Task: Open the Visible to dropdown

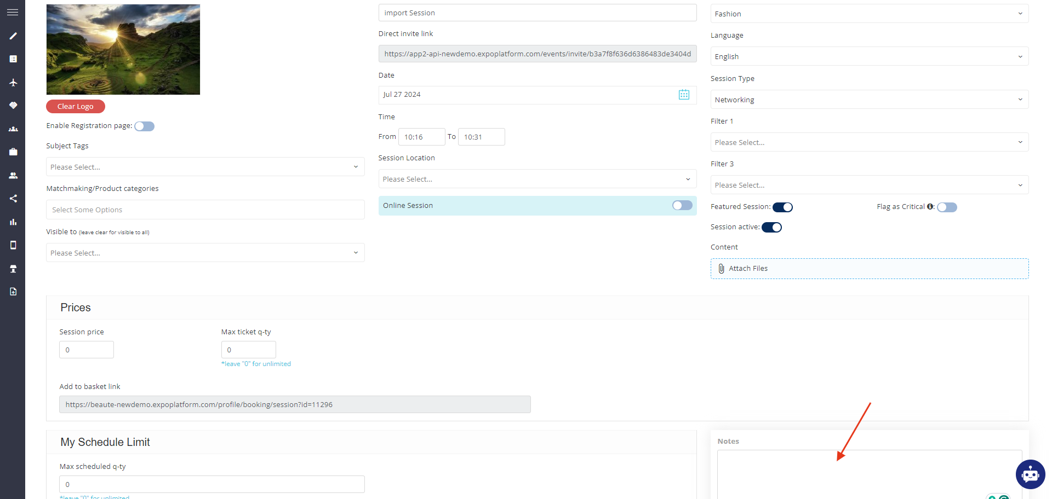Action: [205, 253]
